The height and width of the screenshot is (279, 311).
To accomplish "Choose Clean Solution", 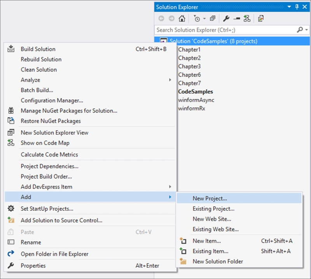I will tap(38, 70).
